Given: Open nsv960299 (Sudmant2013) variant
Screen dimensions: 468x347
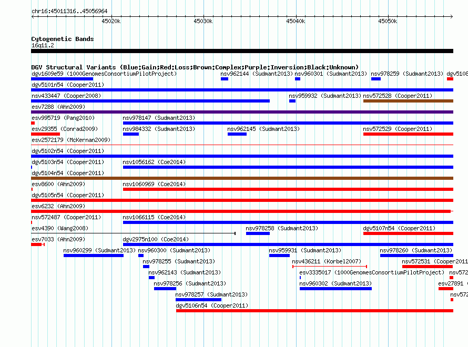Looking at the screenshot, I should (99, 250).
